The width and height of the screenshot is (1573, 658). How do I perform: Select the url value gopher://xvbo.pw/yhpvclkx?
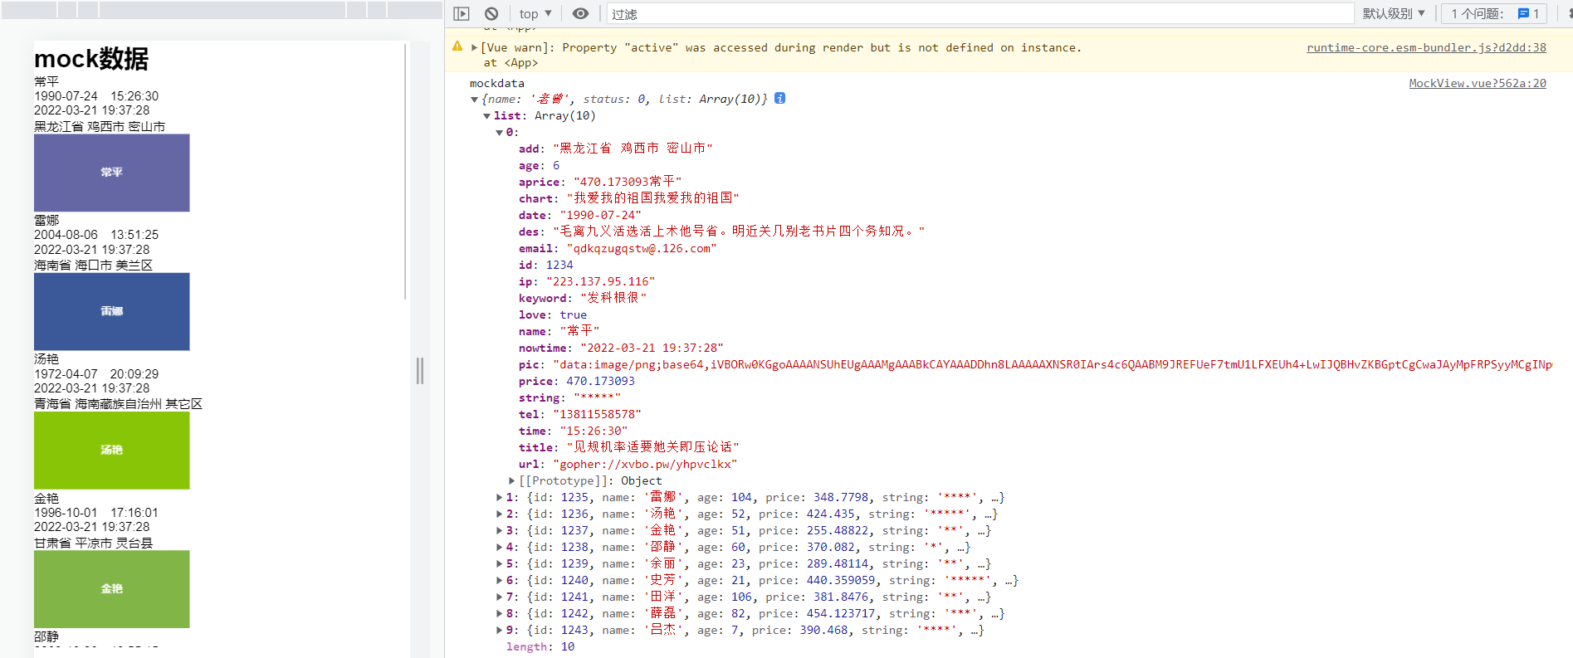pos(645,464)
